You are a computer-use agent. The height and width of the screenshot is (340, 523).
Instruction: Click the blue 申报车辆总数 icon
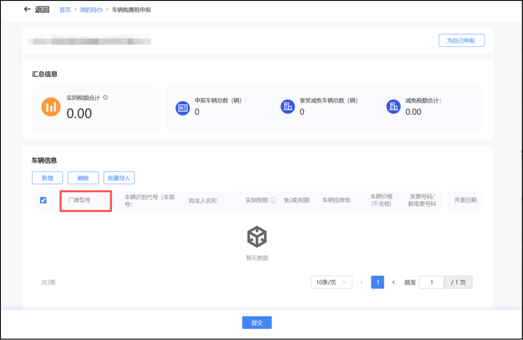(182, 107)
